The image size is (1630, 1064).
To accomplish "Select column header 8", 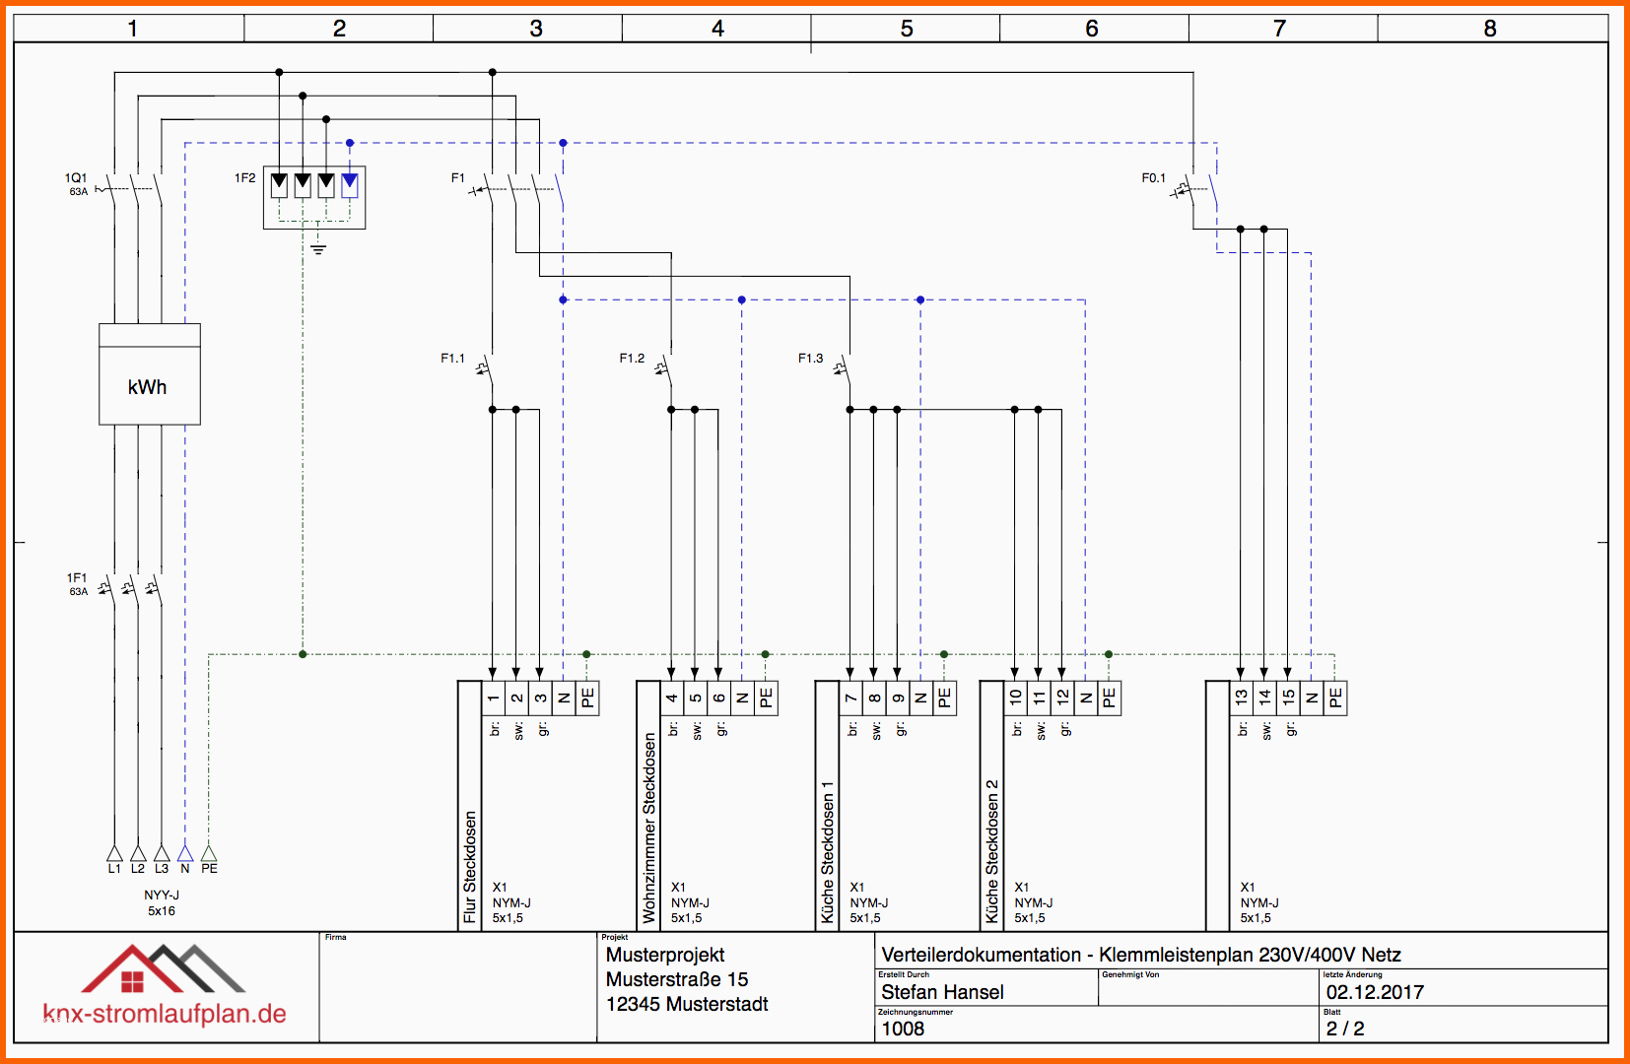I will click(1489, 29).
